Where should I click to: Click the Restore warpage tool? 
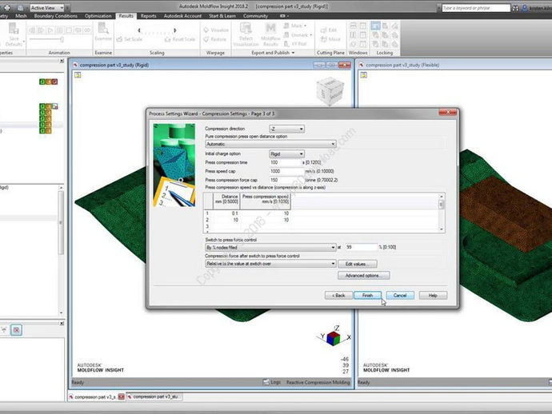pos(214,39)
